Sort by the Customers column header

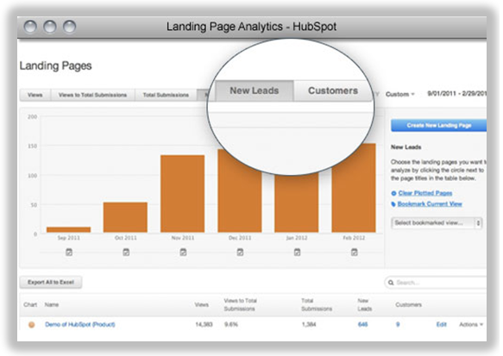point(408,304)
